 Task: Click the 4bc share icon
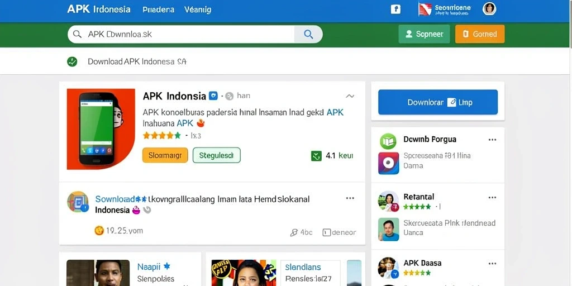tap(294, 232)
